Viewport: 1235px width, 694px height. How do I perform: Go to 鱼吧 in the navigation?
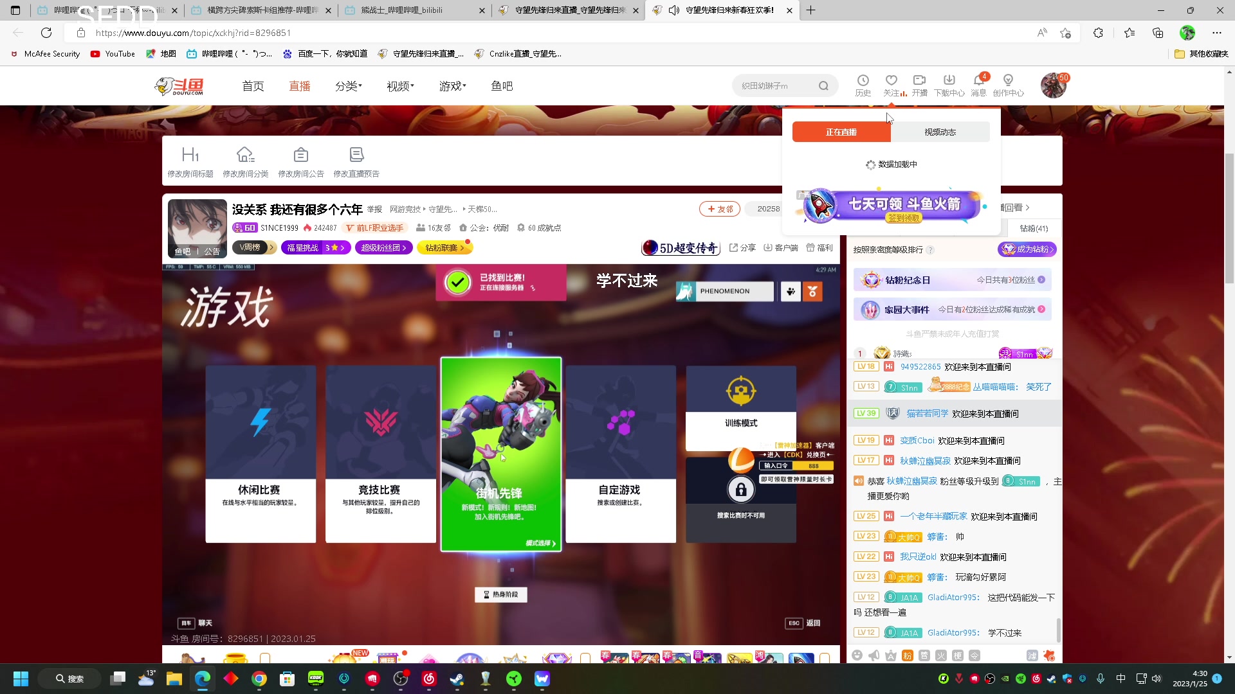(x=502, y=85)
